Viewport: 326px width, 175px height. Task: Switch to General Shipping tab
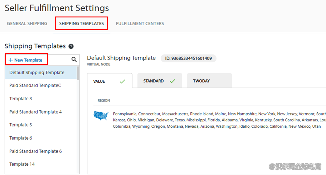(x=27, y=23)
